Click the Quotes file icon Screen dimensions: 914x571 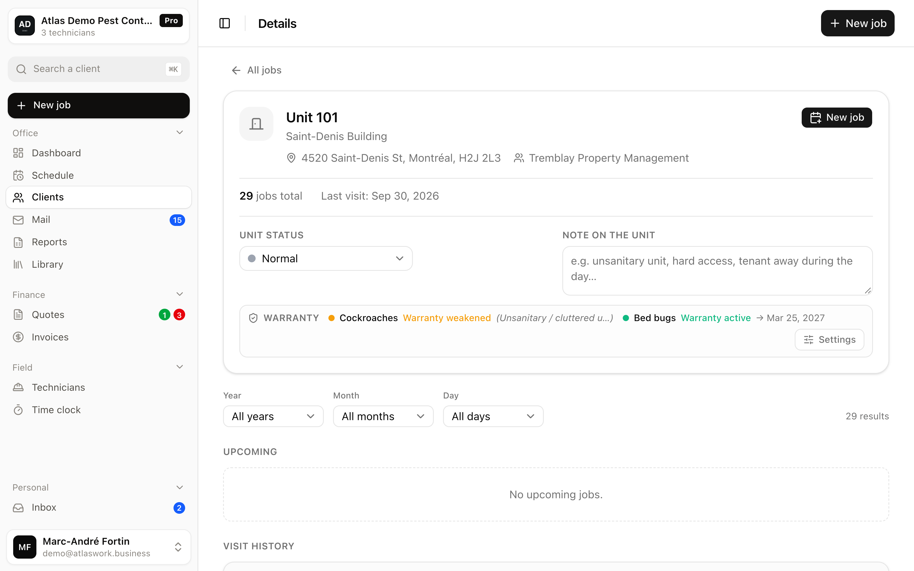(18, 315)
